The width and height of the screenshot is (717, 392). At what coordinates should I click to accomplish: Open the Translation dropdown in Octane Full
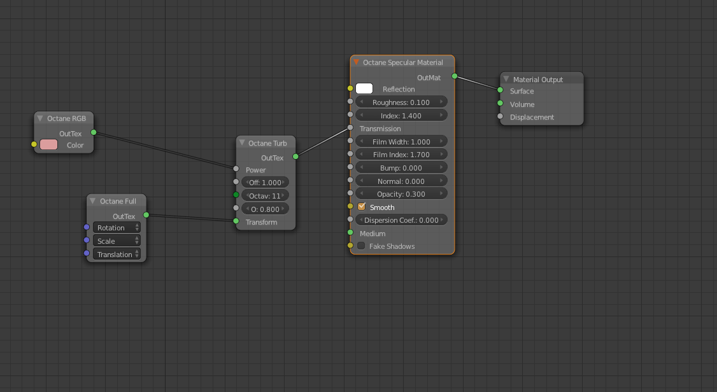click(x=117, y=254)
